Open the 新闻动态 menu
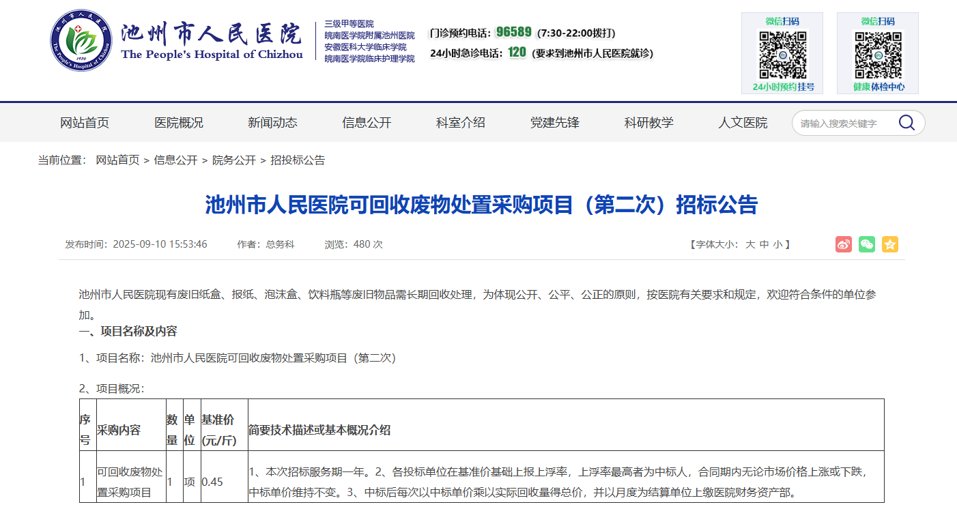Image resolution: width=957 pixels, height=509 pixels. point(272,123)
